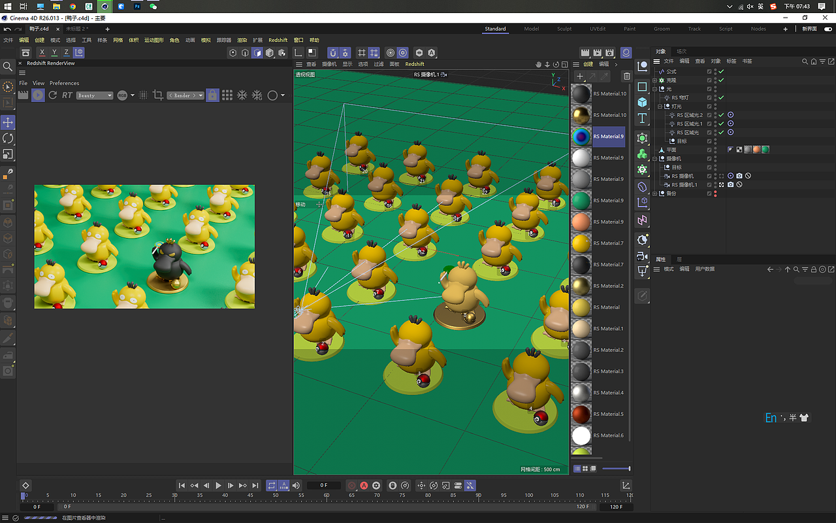This screenshot has width=836, height=523.
Task: Click the green cloner cubes icon
Action: point(643,154)
